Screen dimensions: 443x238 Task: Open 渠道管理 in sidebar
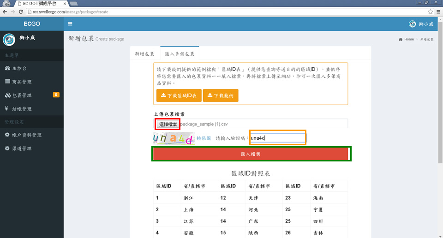pyautogui.click(x=21, y=149)
